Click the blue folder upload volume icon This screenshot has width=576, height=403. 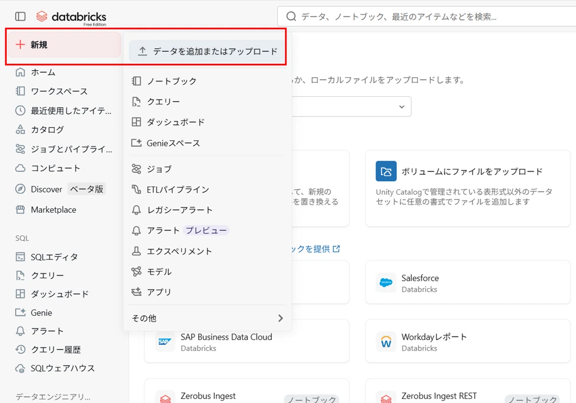[386, 171]
